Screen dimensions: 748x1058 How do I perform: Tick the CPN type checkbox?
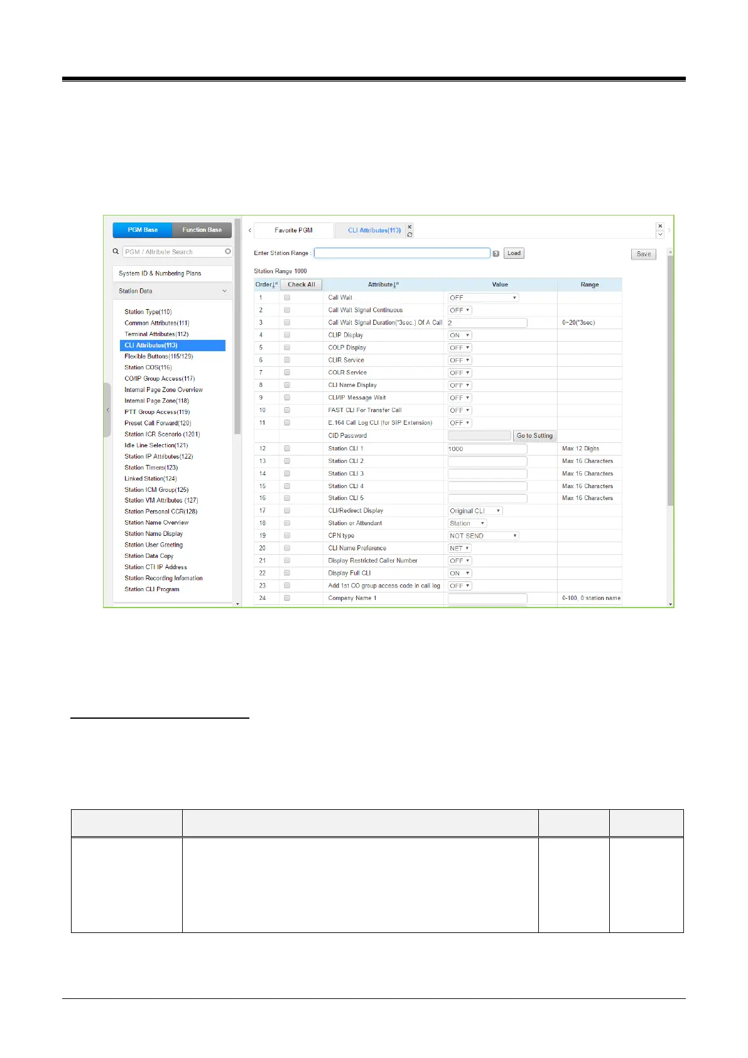click(287, 535)
